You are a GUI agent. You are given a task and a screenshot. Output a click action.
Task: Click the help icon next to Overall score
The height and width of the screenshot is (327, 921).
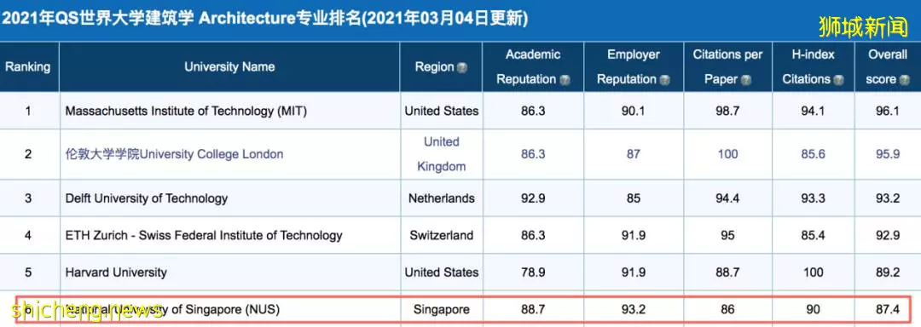(904, 80)
